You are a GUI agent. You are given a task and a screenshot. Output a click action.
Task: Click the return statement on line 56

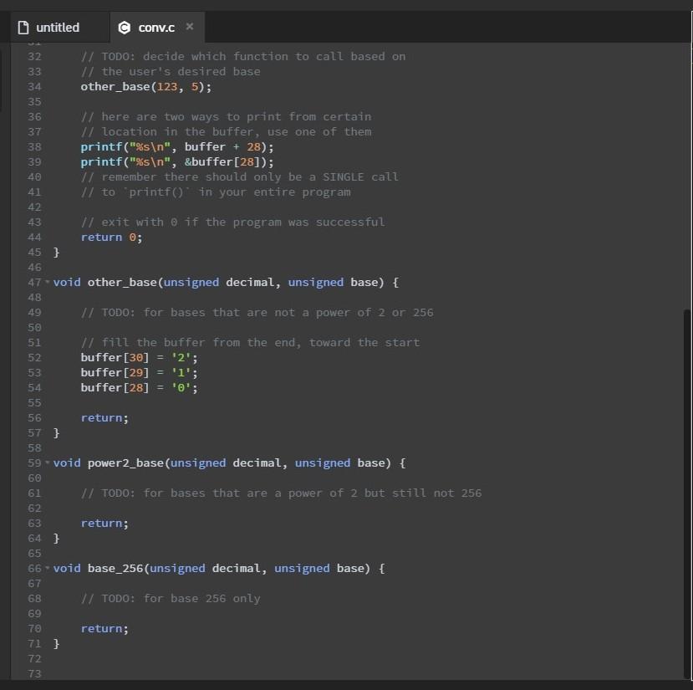coord(104,417)
